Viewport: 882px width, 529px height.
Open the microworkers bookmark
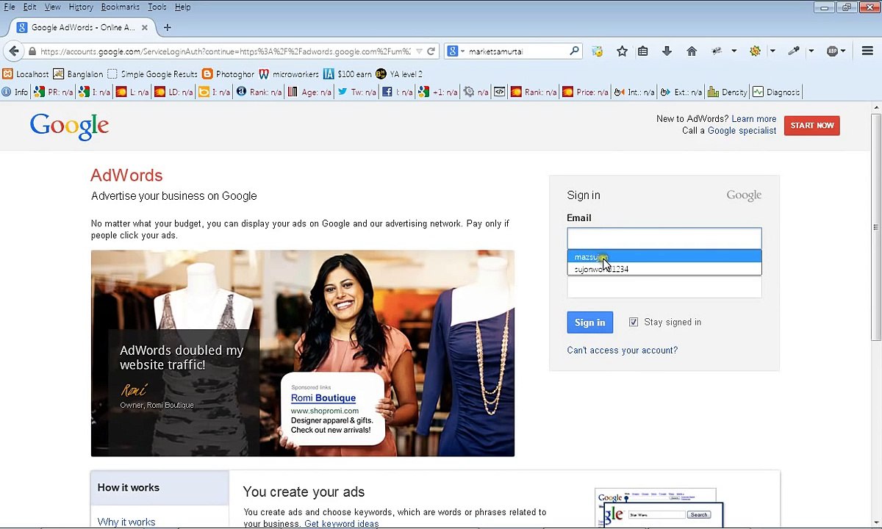(288, 74)
